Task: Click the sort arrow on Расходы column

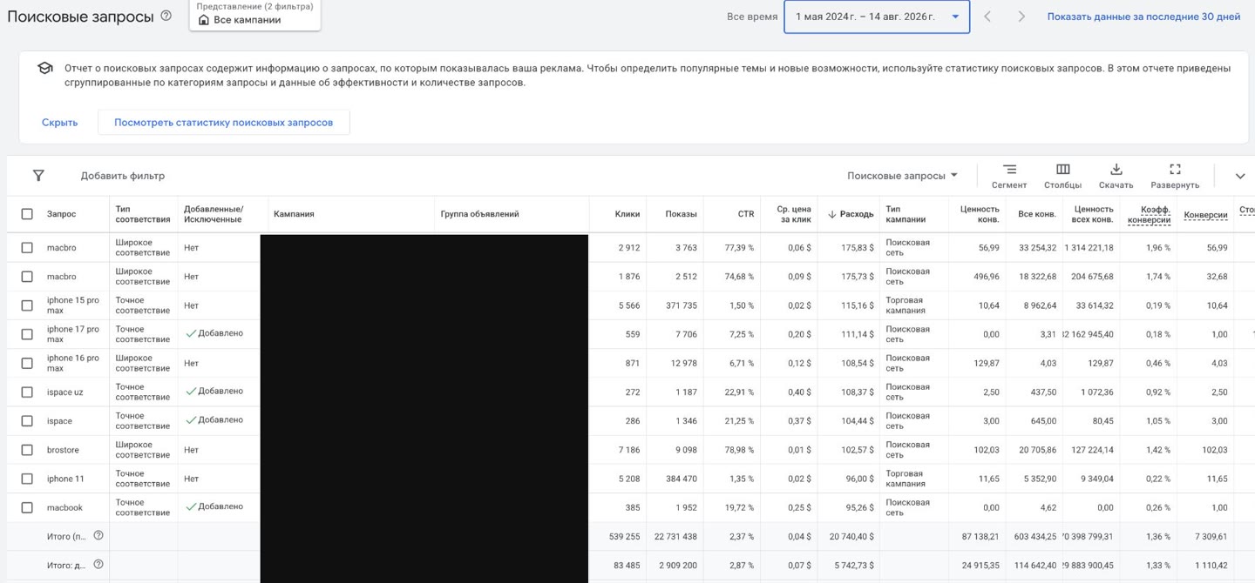Action: click(832, 214)
